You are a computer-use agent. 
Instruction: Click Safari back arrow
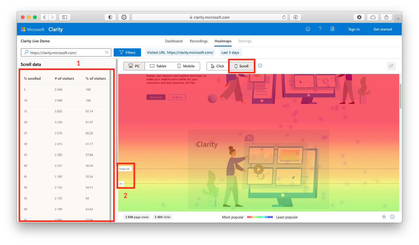point(45,17)
